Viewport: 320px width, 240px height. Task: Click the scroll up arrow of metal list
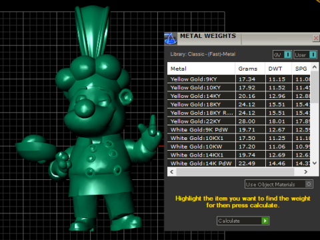[315, 67]
